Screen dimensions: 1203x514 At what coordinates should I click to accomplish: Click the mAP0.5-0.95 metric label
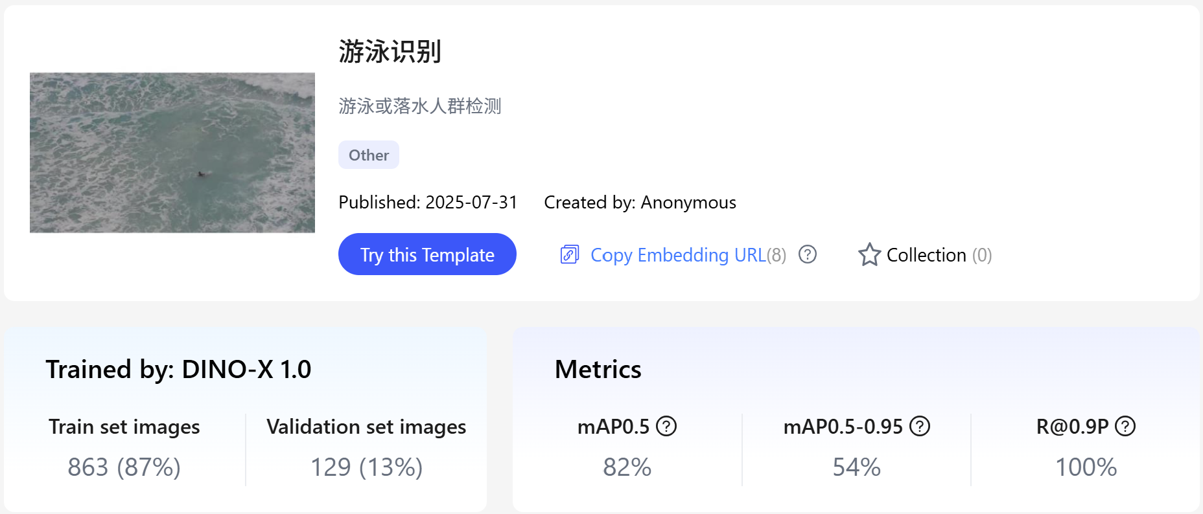coord(843,427)
